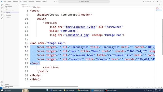Viewport: 163px width, 92px height.
Task: Open the Windows notification center icon
Action: [x=160, y=90]
